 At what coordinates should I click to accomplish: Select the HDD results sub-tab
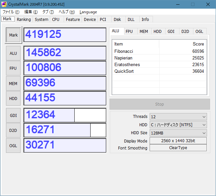tap(158, 32)
